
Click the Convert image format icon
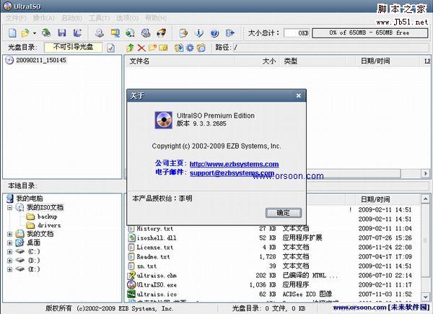[130, 33]
